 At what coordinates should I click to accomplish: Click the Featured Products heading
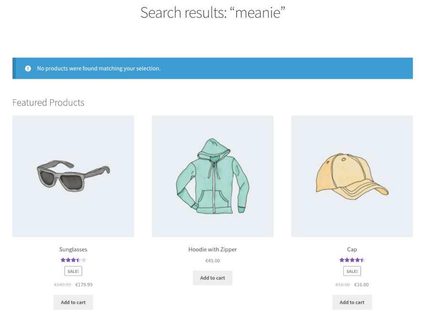click(x=48, y=103)
